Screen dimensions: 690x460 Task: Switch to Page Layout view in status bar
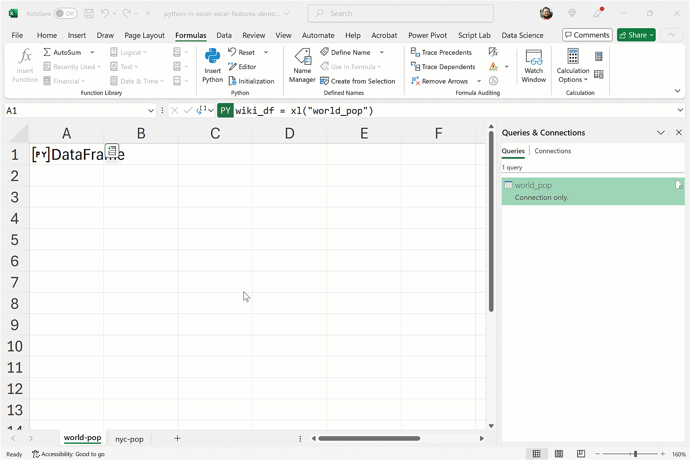point(559,454)
